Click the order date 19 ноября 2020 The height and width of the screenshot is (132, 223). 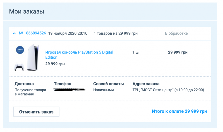[68, 33]
